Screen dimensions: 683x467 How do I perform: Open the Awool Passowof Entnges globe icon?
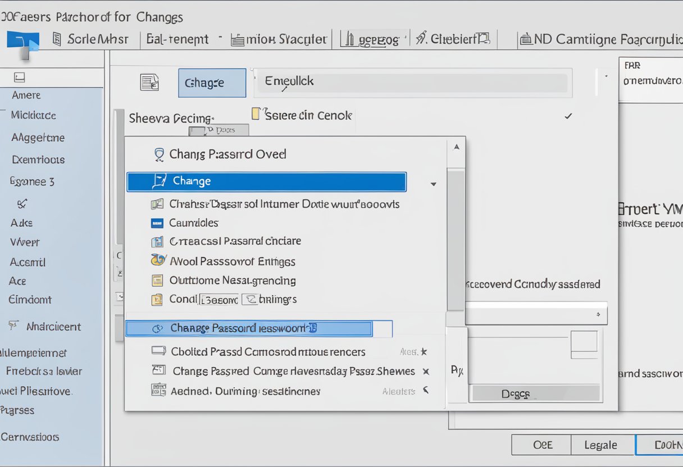coord(158,260)
